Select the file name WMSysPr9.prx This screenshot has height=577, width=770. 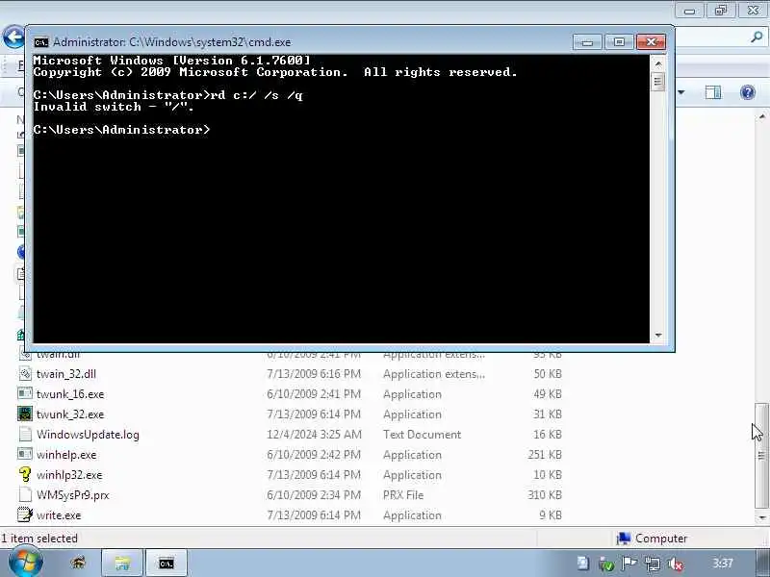73,495
